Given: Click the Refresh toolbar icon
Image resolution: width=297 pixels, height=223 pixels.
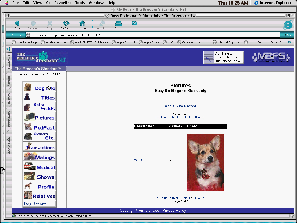Looking at the screenshot, I should (x=66, y=24).
